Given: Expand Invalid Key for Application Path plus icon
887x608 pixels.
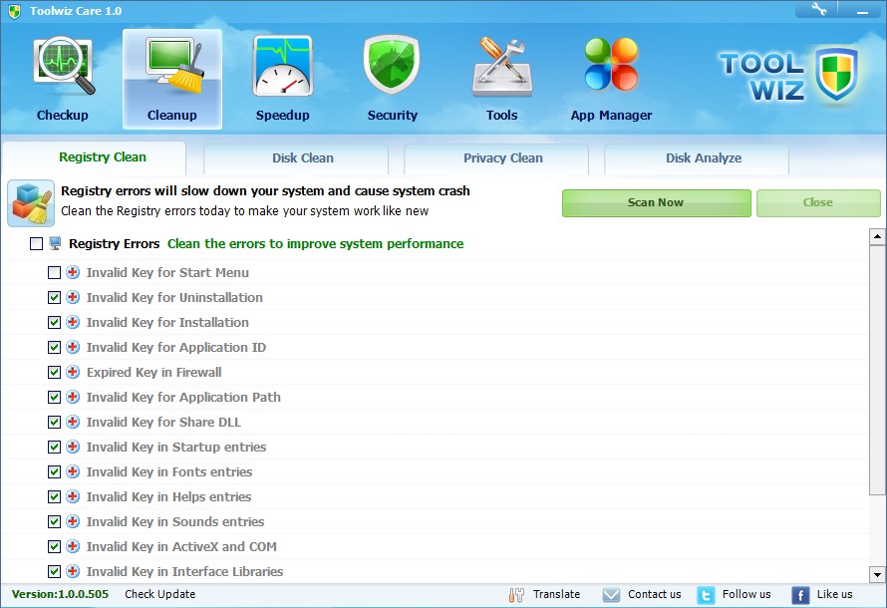Looking at the screenshot, I should (73, 397).
